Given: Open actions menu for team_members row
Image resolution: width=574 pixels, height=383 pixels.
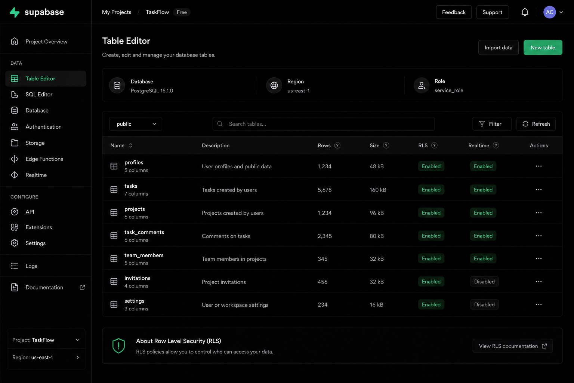Looking at the screenshot, I should [538, 258].
